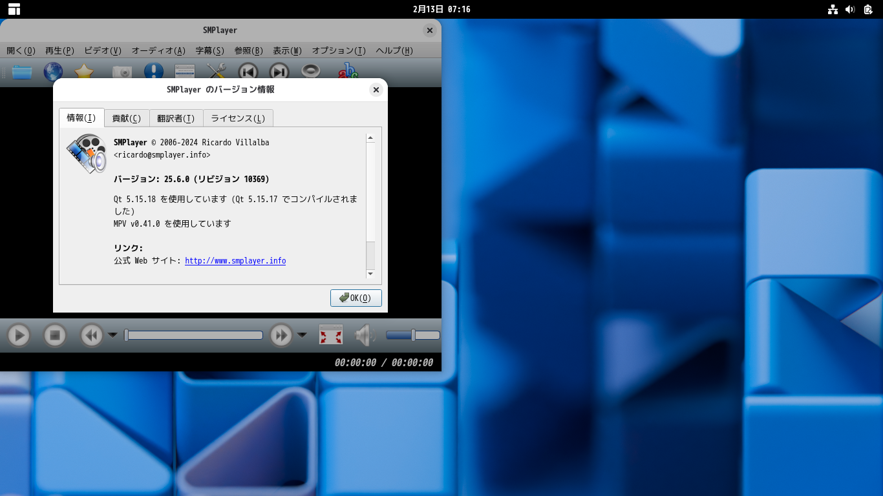Take a screenshot using the camera icon
This screenshot has height=496, width=883.
coord(122,72)
